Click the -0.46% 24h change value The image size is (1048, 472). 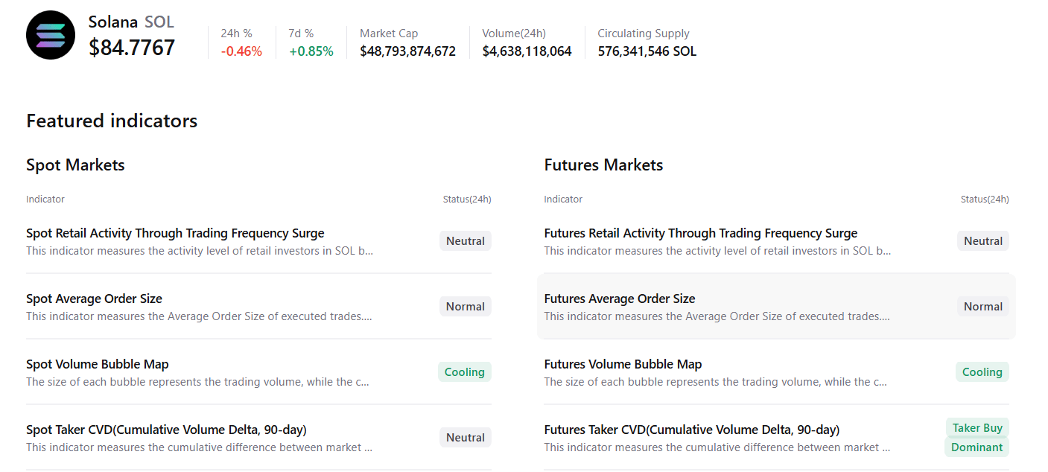pyautogui.click(x=241, y=51)
